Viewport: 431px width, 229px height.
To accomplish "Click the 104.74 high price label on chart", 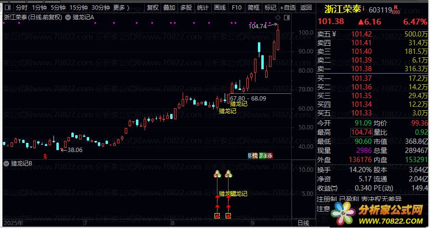I will coord(257,26).
